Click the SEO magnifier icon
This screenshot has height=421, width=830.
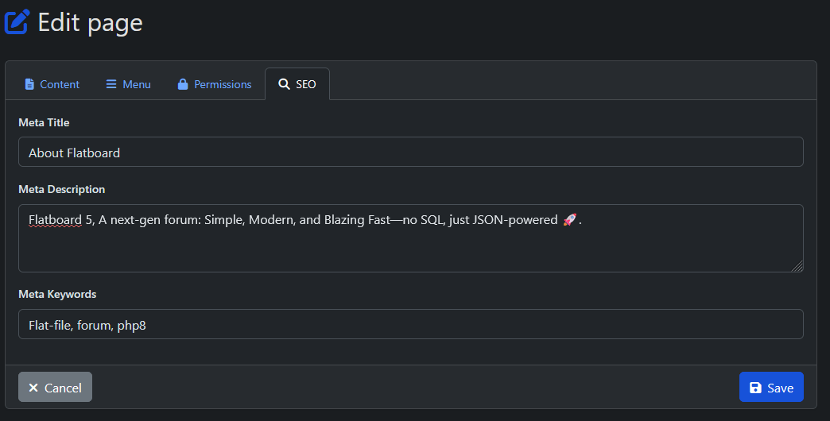coord(284,84)
